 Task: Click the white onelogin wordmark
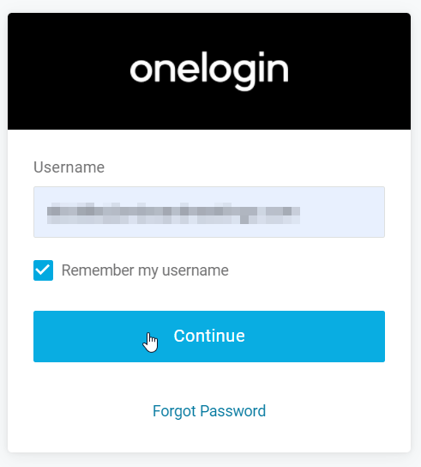click(x=209, y=71)
